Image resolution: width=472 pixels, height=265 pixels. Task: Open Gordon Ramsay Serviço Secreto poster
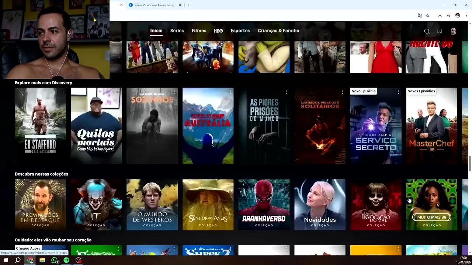[x=376, y=126]
